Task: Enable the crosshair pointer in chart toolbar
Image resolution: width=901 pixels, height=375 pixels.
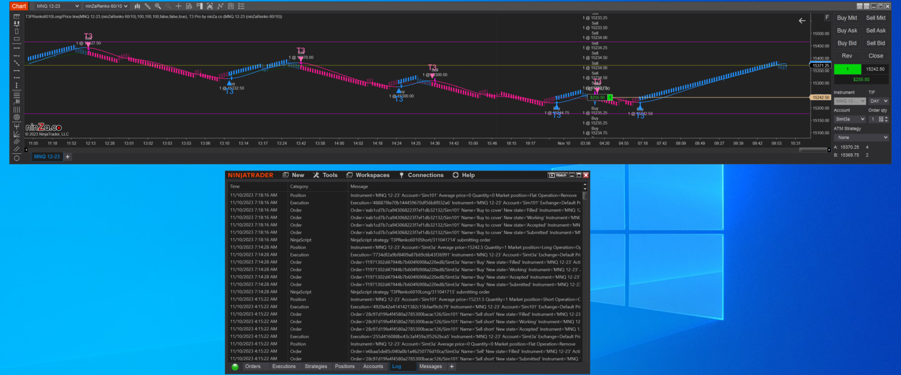Action: point(178,6)
